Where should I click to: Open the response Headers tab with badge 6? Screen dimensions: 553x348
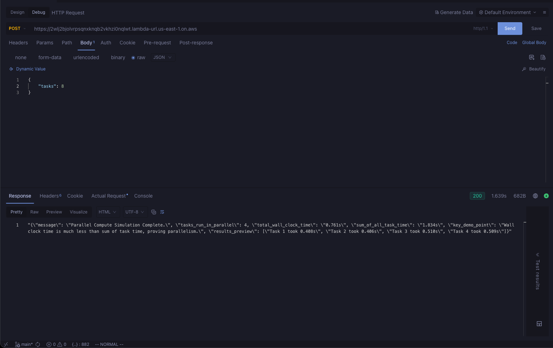50,196
